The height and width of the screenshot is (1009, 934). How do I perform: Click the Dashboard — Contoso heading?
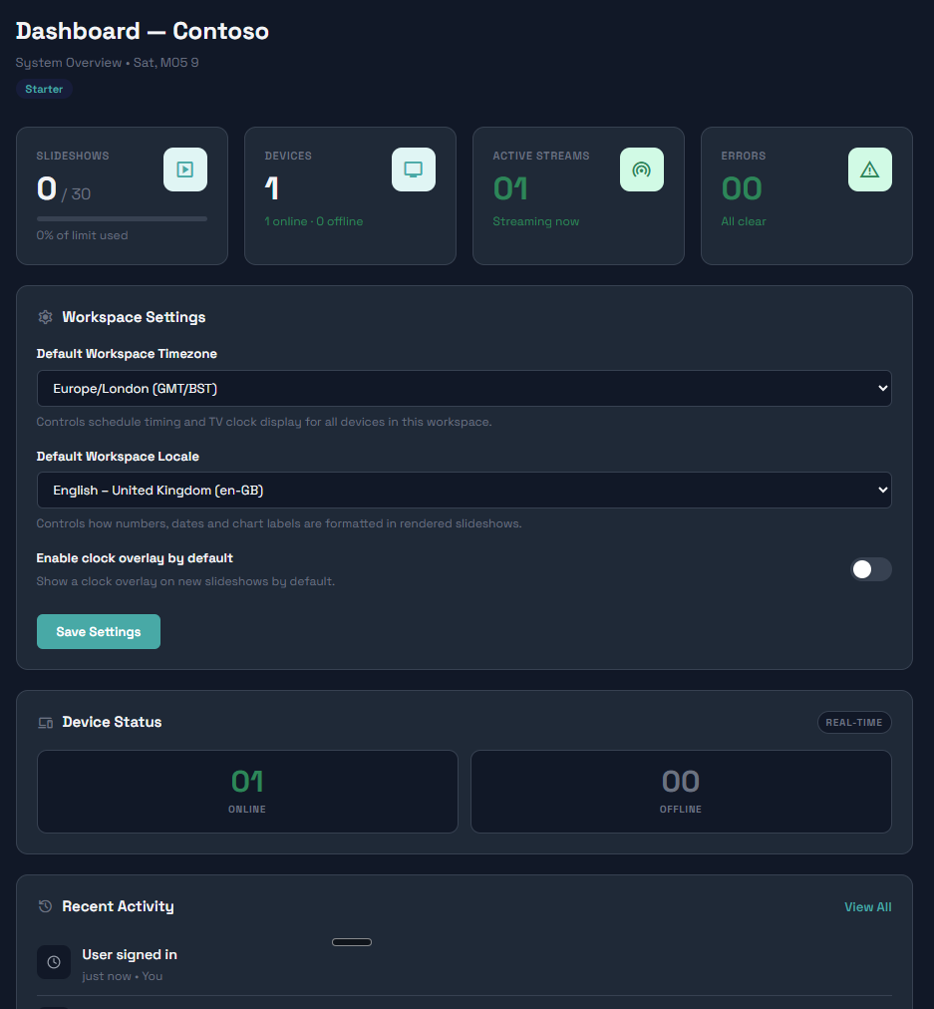coord(143,31)
